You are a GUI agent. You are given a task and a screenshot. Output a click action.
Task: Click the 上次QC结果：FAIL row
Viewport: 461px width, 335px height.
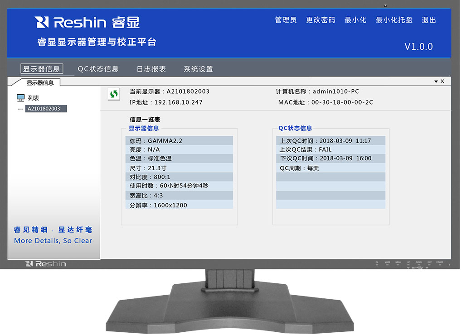[331, 149]
